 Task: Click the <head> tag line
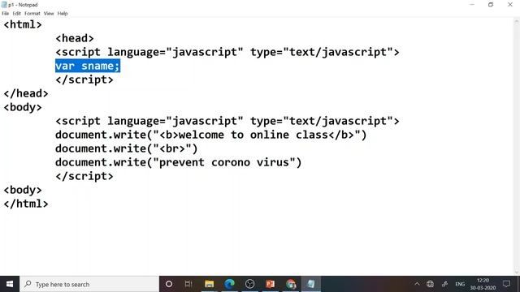[x=75, y=38]
